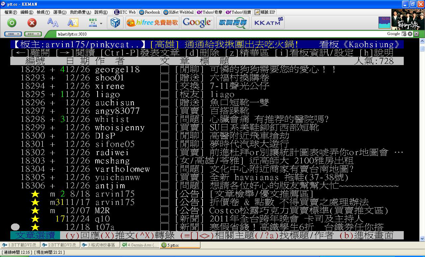The height and width of the screenshot is (257, 425).
Task: Click the Google toolbar shortcut logo
Action: (x=197, y=23)
